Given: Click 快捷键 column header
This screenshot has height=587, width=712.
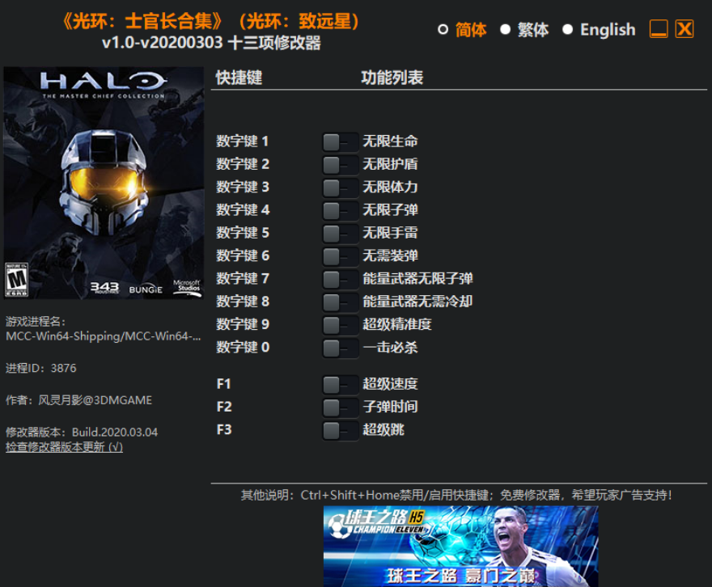Looking at the screenshot, I should coord(239,78).
